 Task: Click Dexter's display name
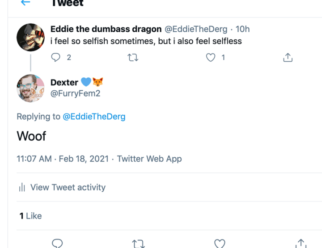64,82
